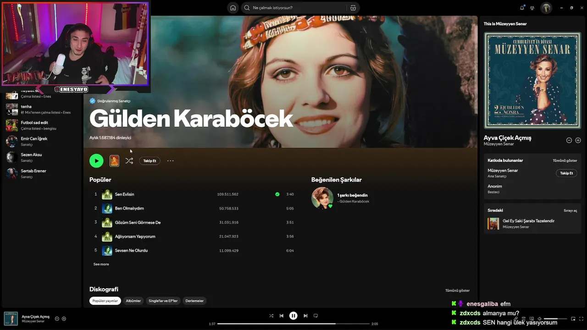
Task: Toggle the shuffle icon on artist page
Action: coord(129,161)
